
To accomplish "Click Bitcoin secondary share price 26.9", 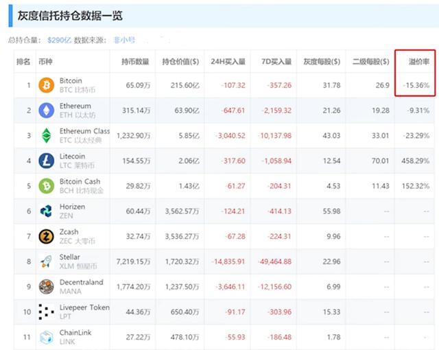I will (383, 85).
